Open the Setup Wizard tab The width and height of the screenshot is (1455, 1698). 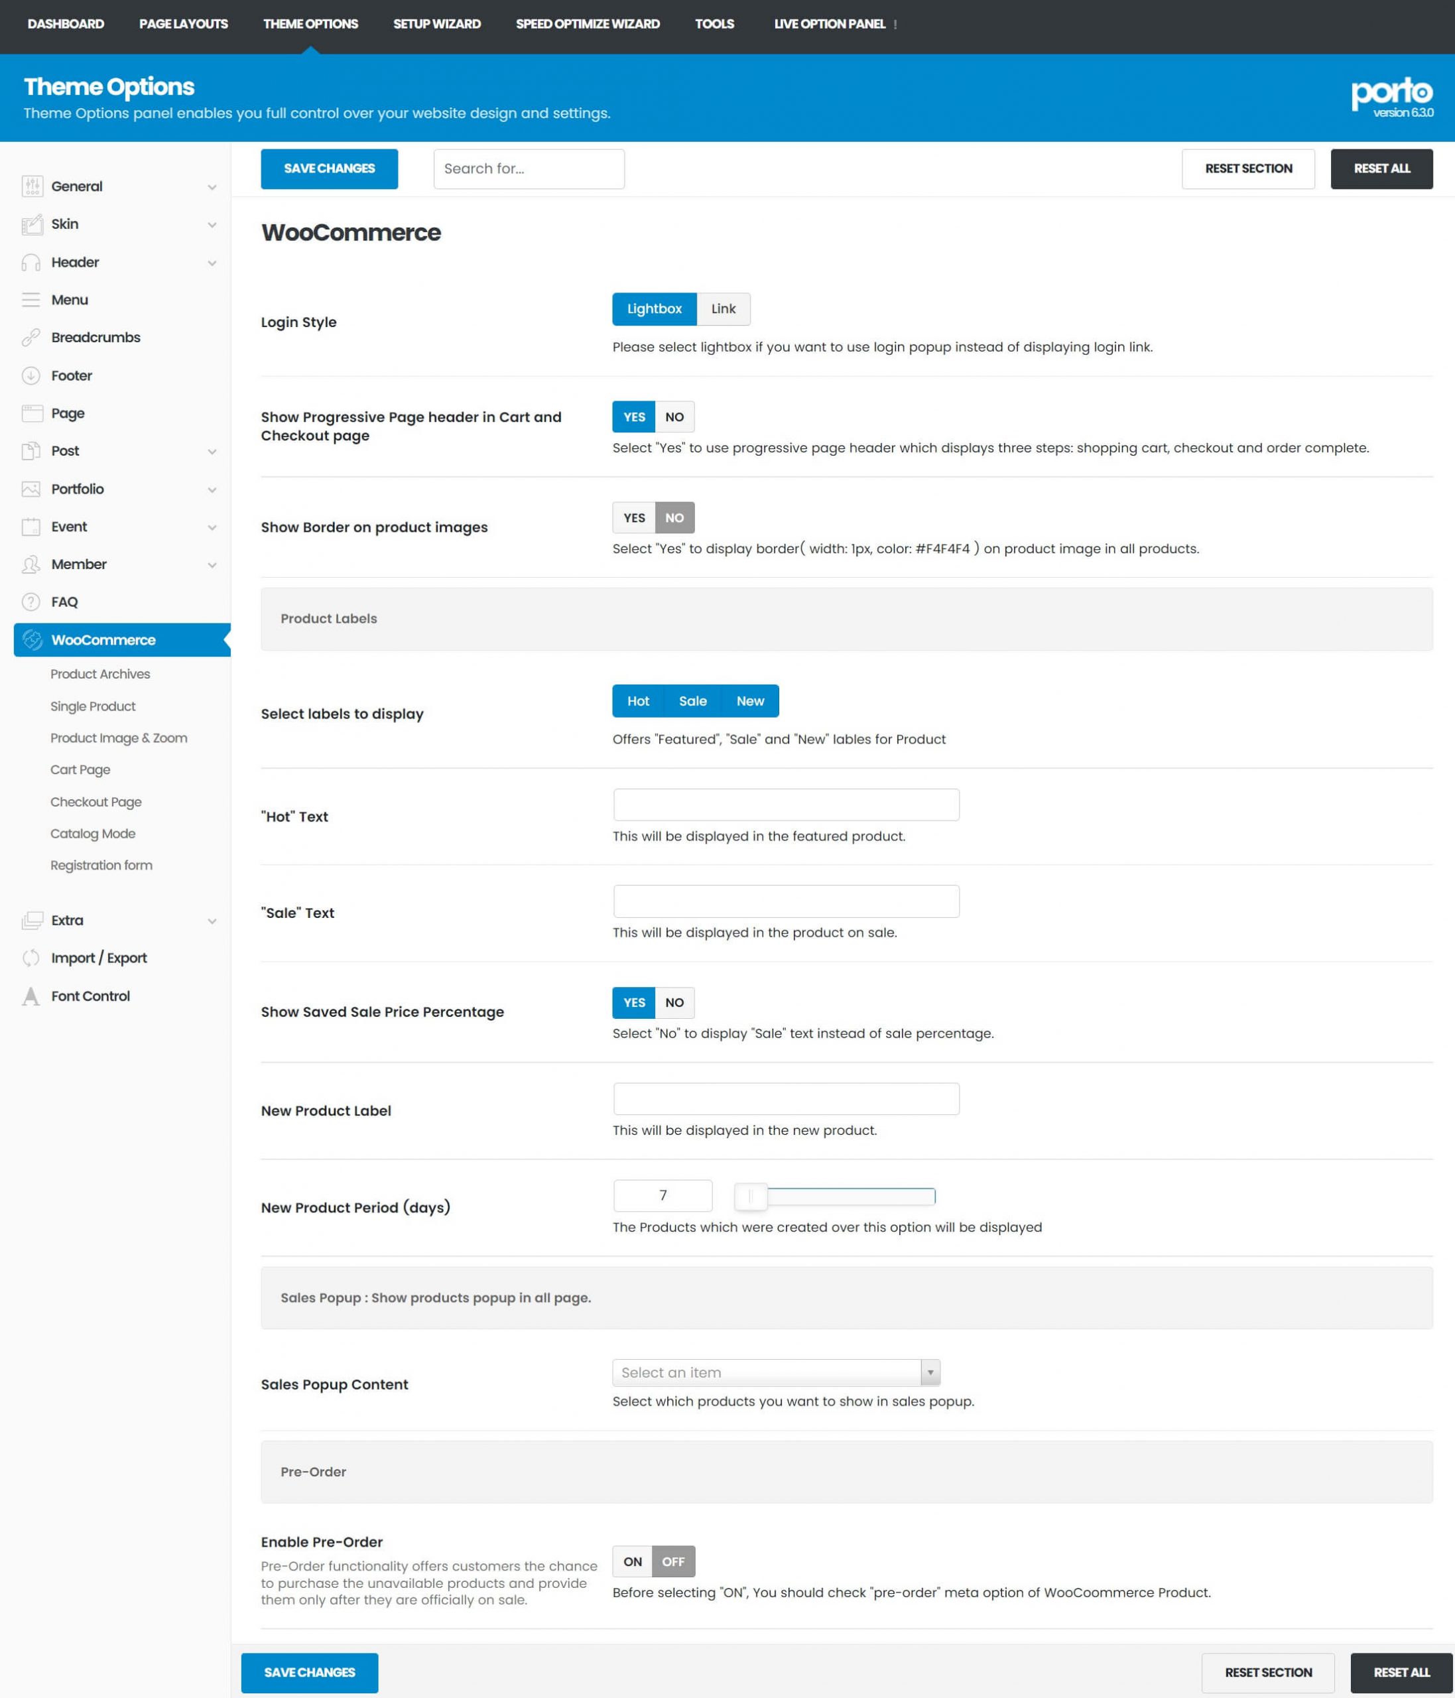click(436, 24)
